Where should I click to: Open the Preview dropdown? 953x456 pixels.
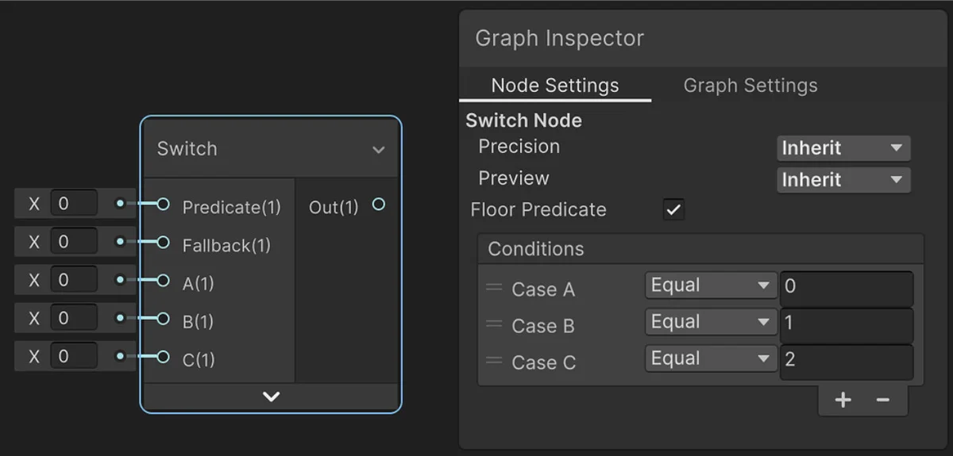[x=843, y=180]
